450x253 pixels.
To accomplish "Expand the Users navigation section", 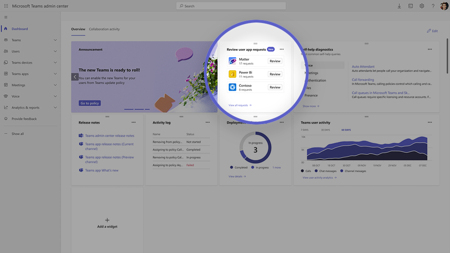I will pos(55,51).
